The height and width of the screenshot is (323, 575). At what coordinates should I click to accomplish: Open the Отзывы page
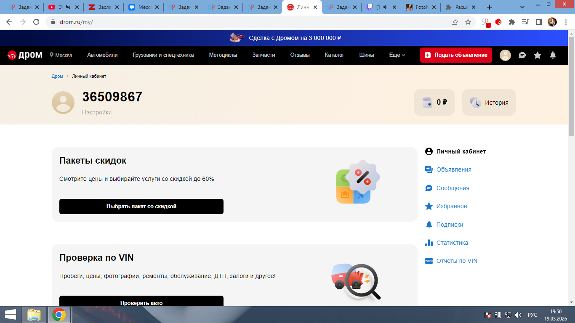coord(300,55)
